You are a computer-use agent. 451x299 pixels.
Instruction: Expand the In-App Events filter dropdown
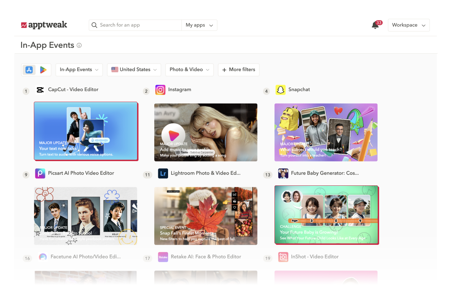(79, 70)
